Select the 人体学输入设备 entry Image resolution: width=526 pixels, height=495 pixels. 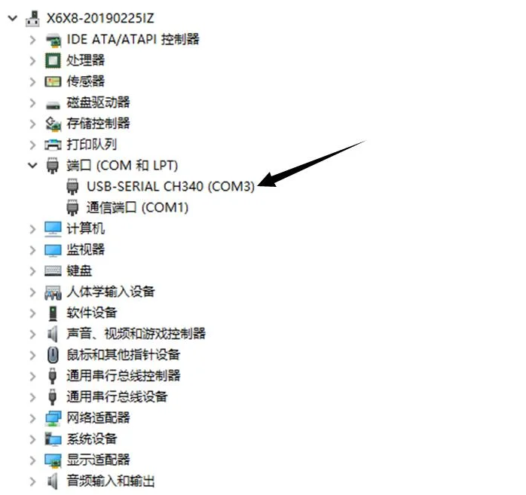[x=110, y=292]
